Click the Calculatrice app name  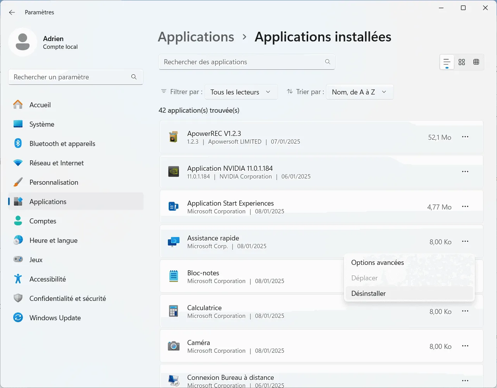click(204, 308)
